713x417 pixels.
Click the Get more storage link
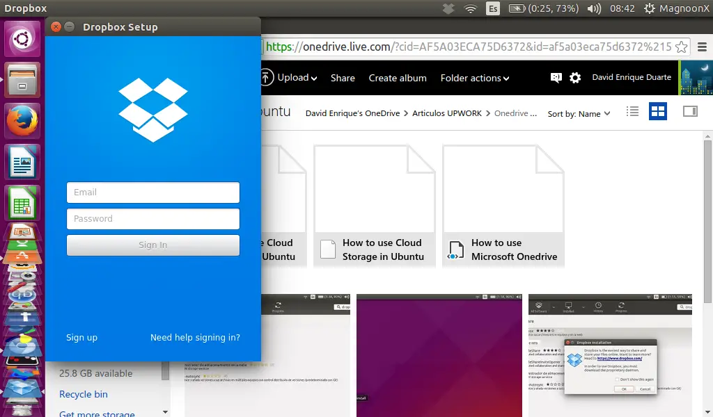point(97,414)
